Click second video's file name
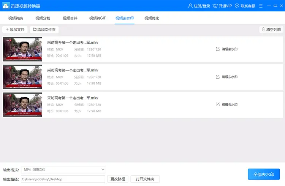The image size is (285, 186). point(73,70)
